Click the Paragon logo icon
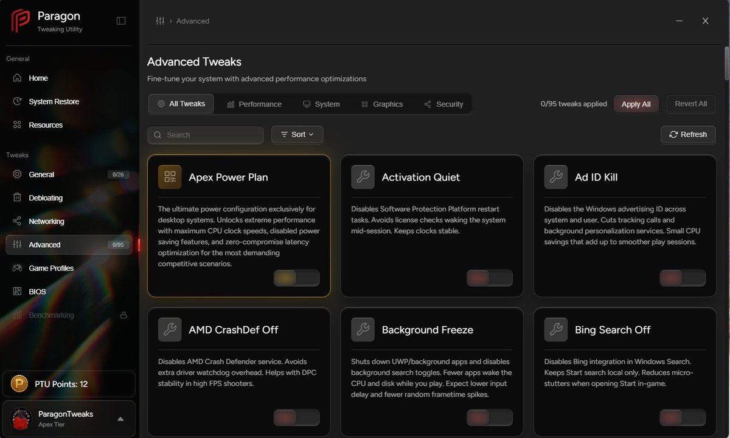Screen dimensions: 730x438 click(21, 21)
